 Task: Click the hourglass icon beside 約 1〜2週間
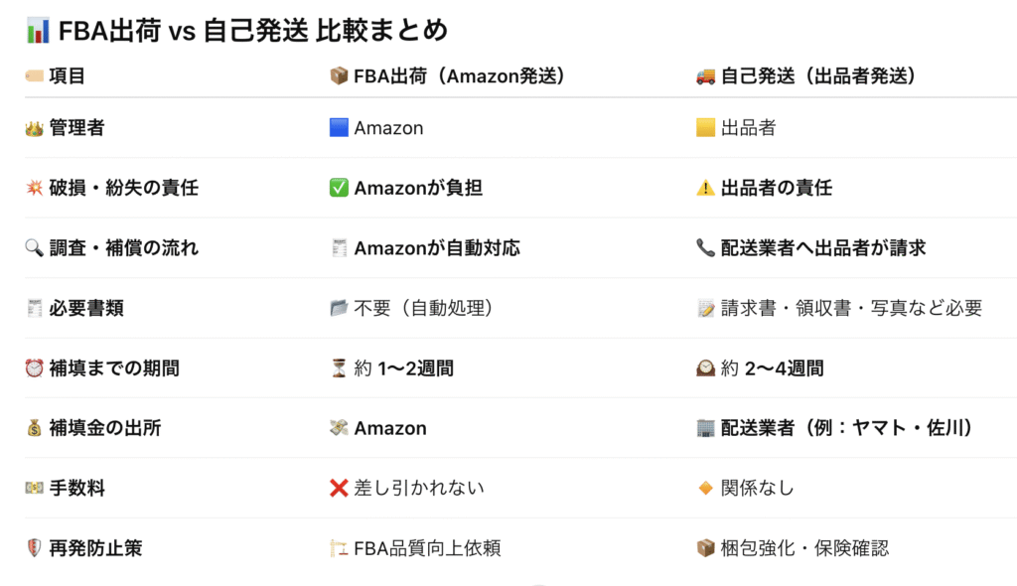[339, 368]
